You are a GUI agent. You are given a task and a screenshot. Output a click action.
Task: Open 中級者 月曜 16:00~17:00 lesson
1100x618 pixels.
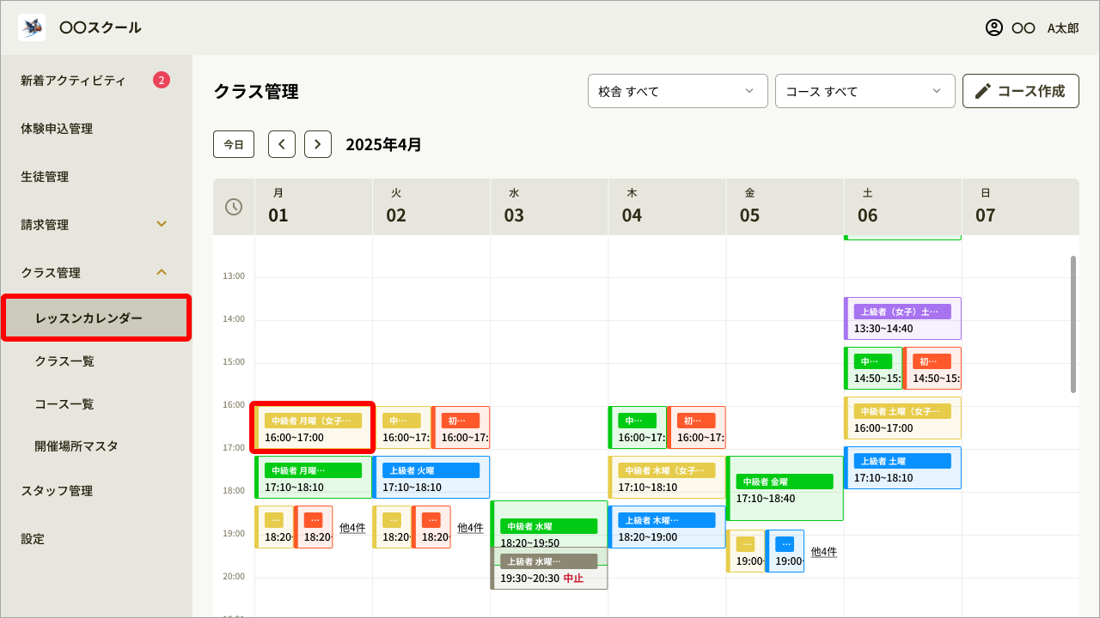coord(314,428)
